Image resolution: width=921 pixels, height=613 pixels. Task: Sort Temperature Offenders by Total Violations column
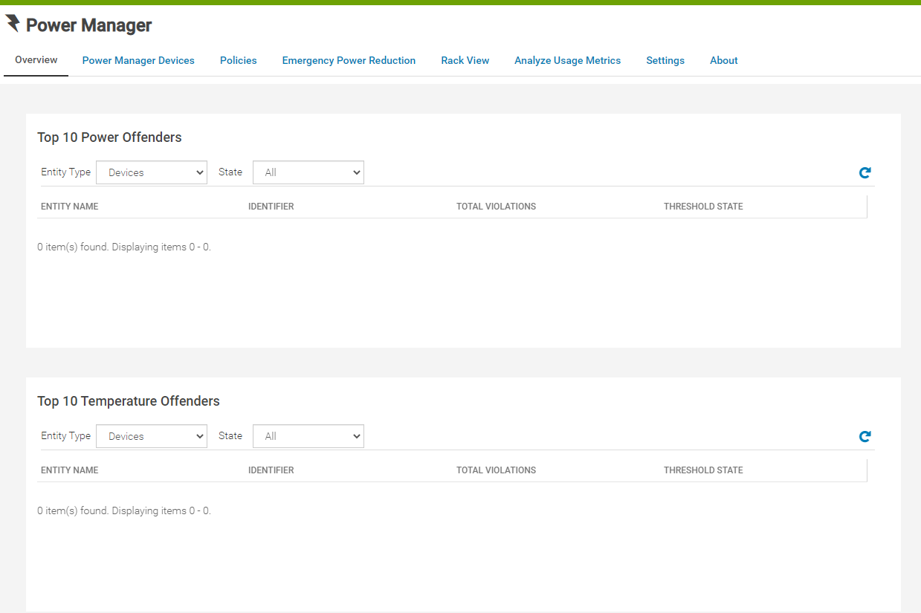click(x=496, y=470)
